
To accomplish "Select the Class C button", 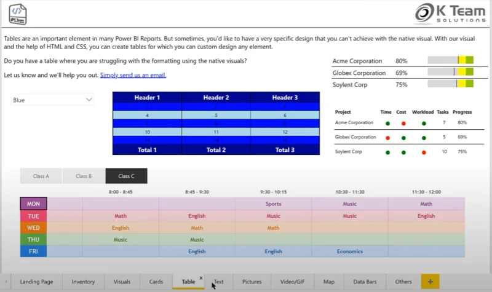I will (x=127, y=176).
